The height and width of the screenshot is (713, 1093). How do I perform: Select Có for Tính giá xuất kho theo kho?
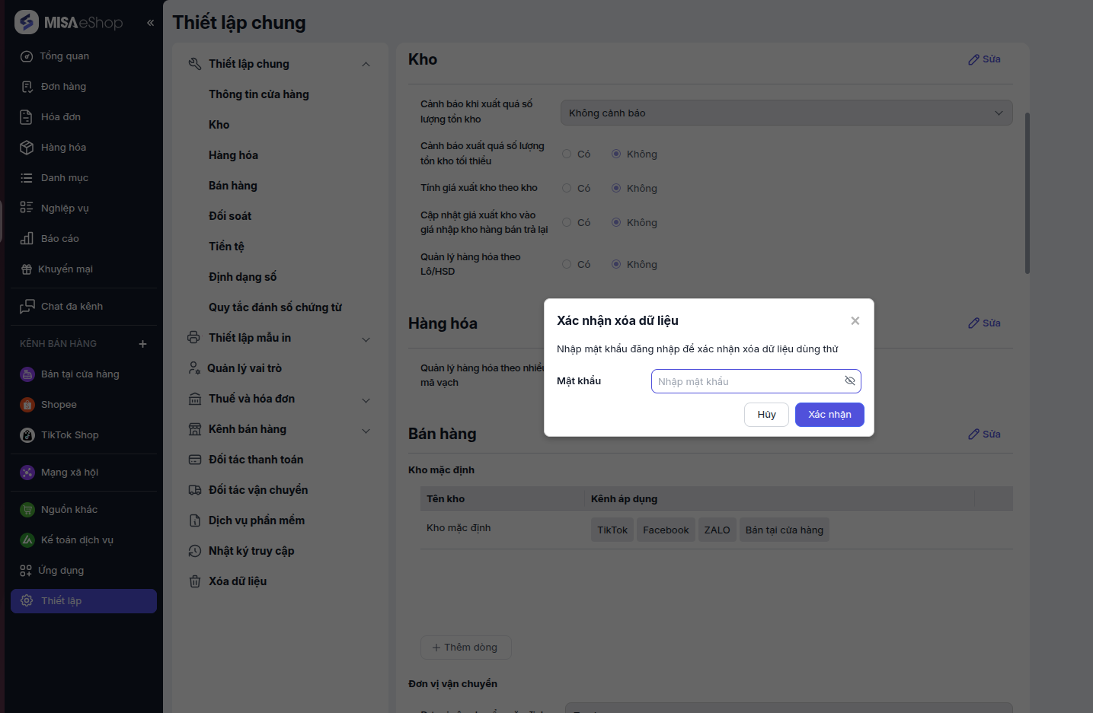point(567,189)
